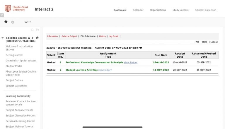
Task: Click the Select a Subject link
Action: [x=69, y=36]
